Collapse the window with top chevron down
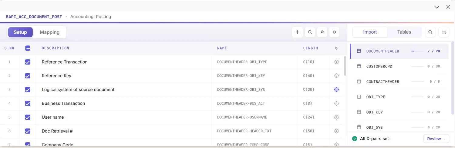Screen dimensions: 455x148 (436, 7)
